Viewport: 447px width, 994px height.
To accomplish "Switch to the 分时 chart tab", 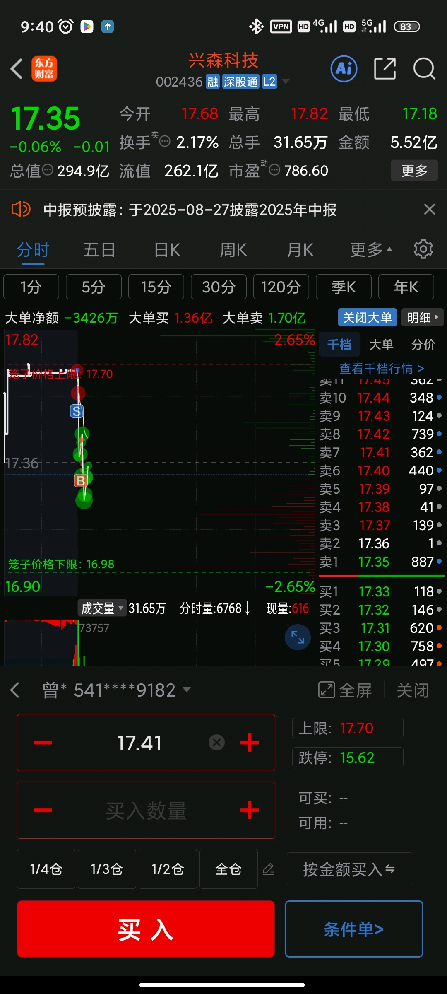I will point(33,250).
